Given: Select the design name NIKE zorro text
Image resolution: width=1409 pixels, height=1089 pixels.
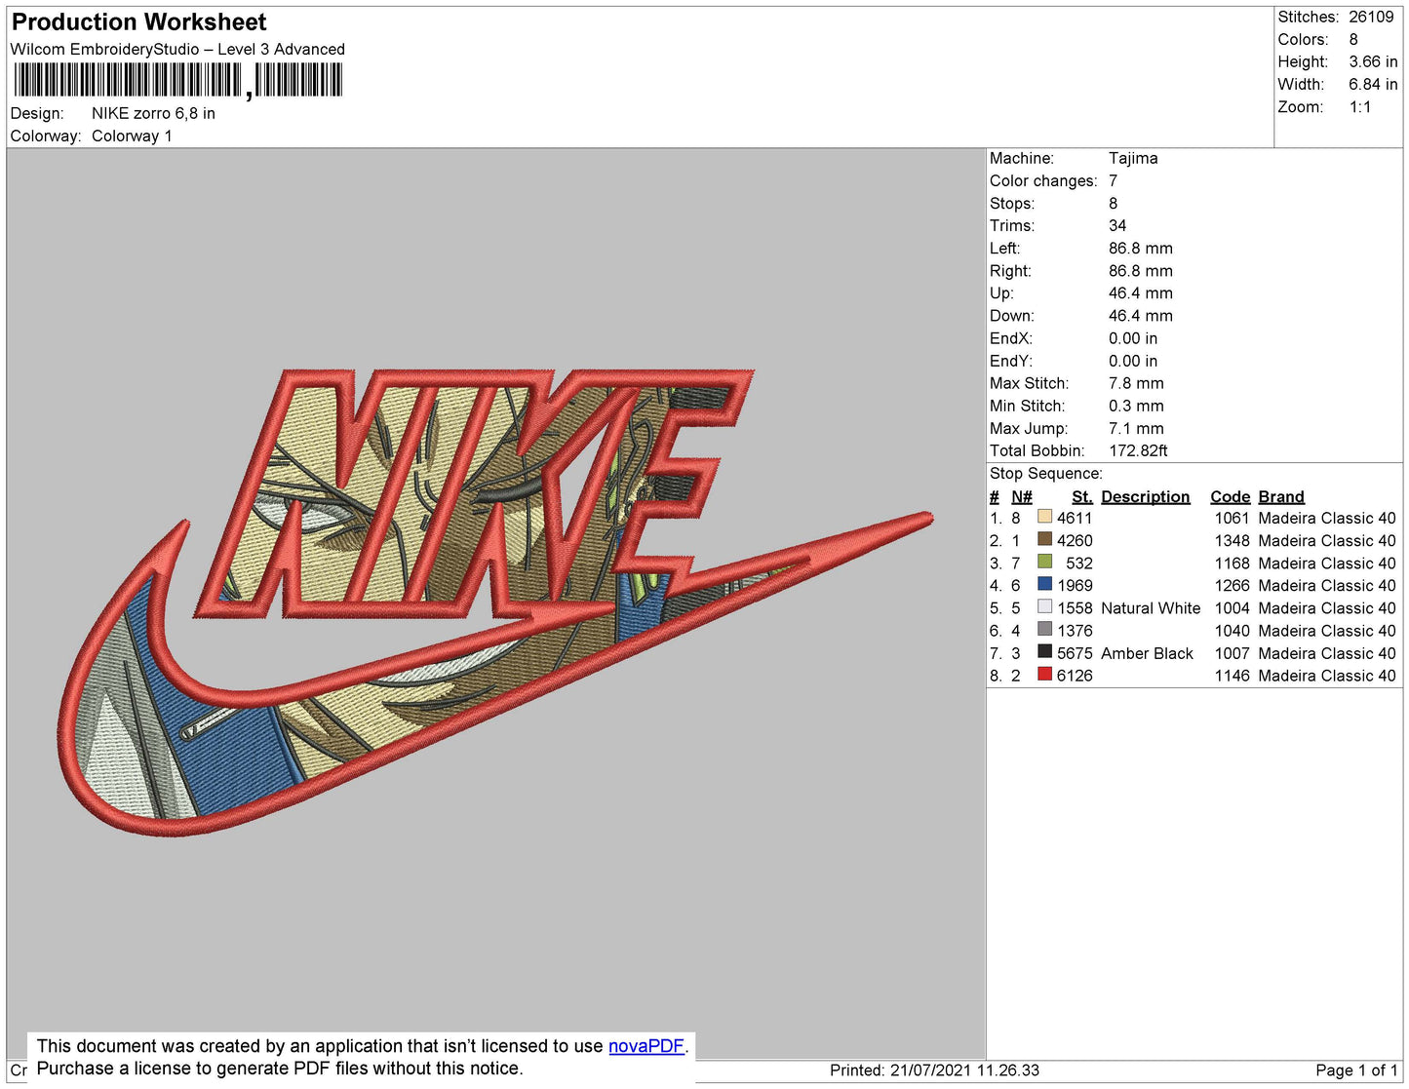Looking at the screenshot, I should point(153,113).
